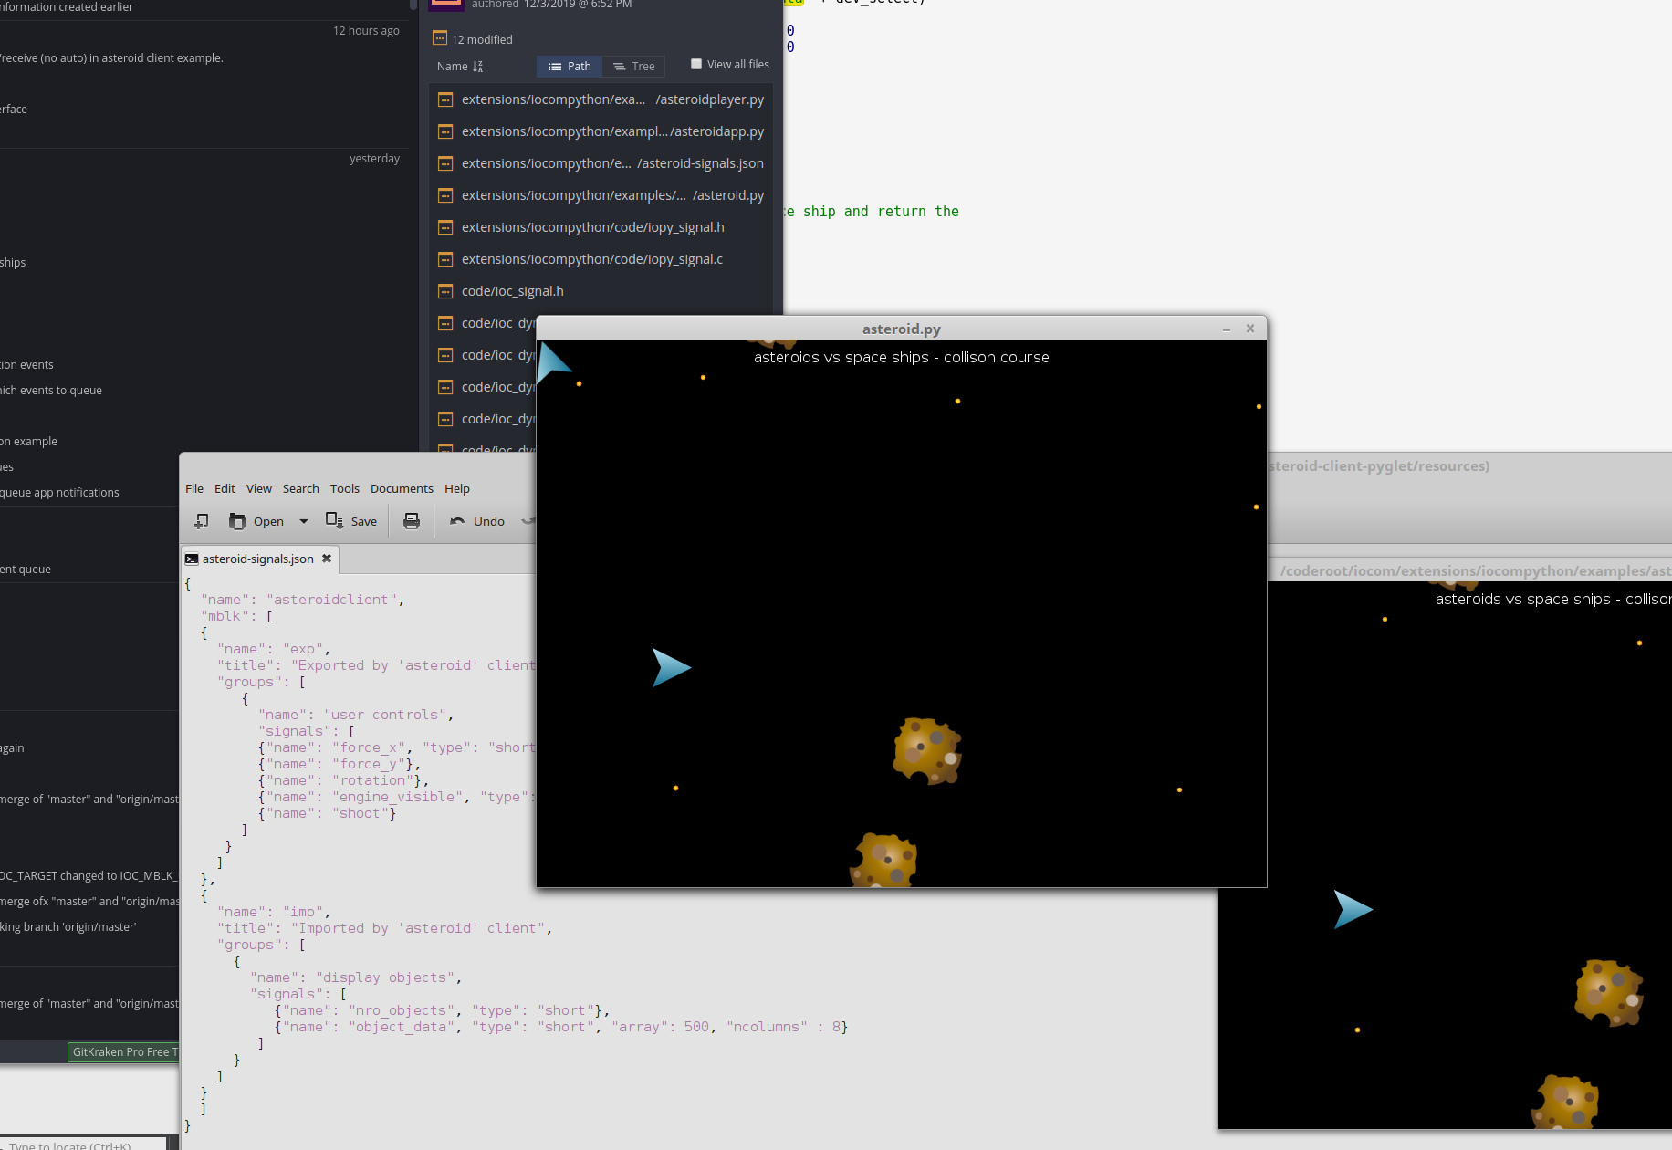Select commit 'queue app notifications'
The image size is (1672, 1150).
tap(60, 492)
